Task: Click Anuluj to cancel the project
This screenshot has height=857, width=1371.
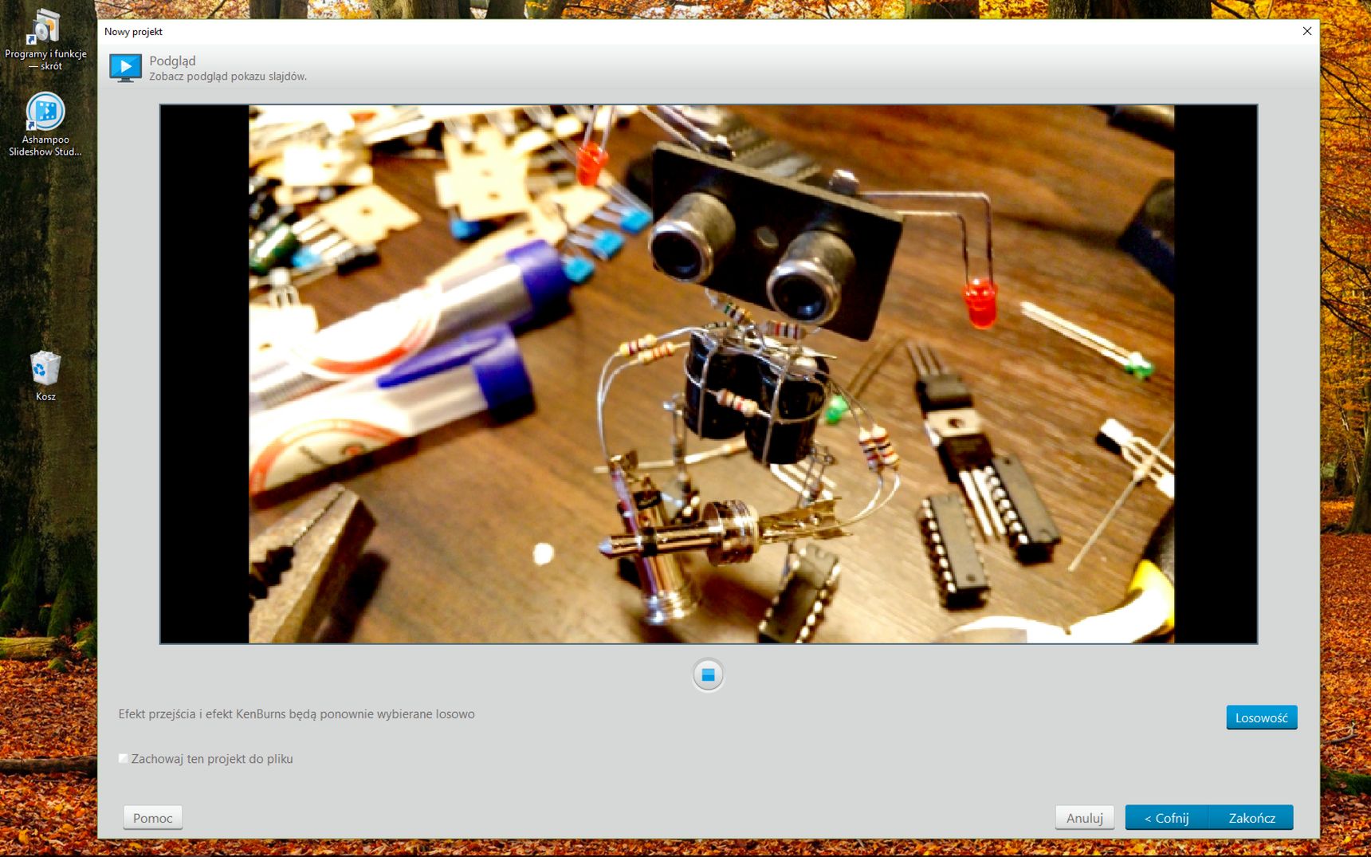Action: pos(1084,817)
